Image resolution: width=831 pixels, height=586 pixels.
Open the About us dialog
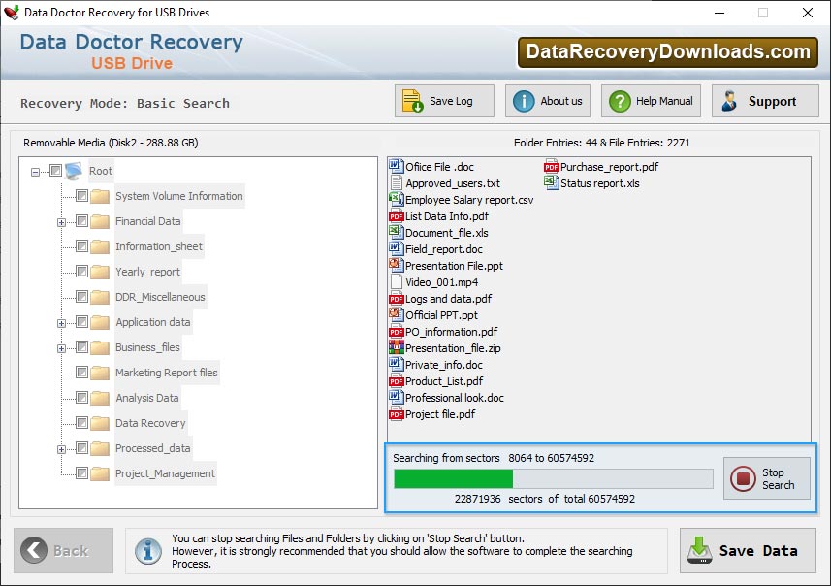click(x=548, y=101)
